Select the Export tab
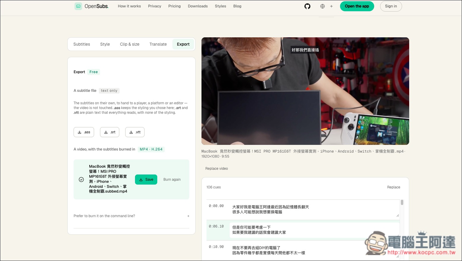Viewport: 462px width, 261px height. click(183, 44)
